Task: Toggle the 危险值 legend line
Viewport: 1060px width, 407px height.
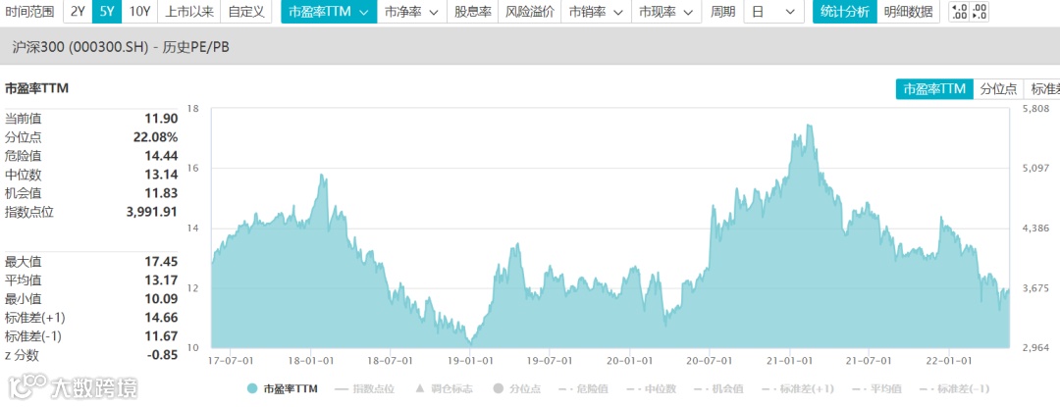Action: [x=583, y=388]
